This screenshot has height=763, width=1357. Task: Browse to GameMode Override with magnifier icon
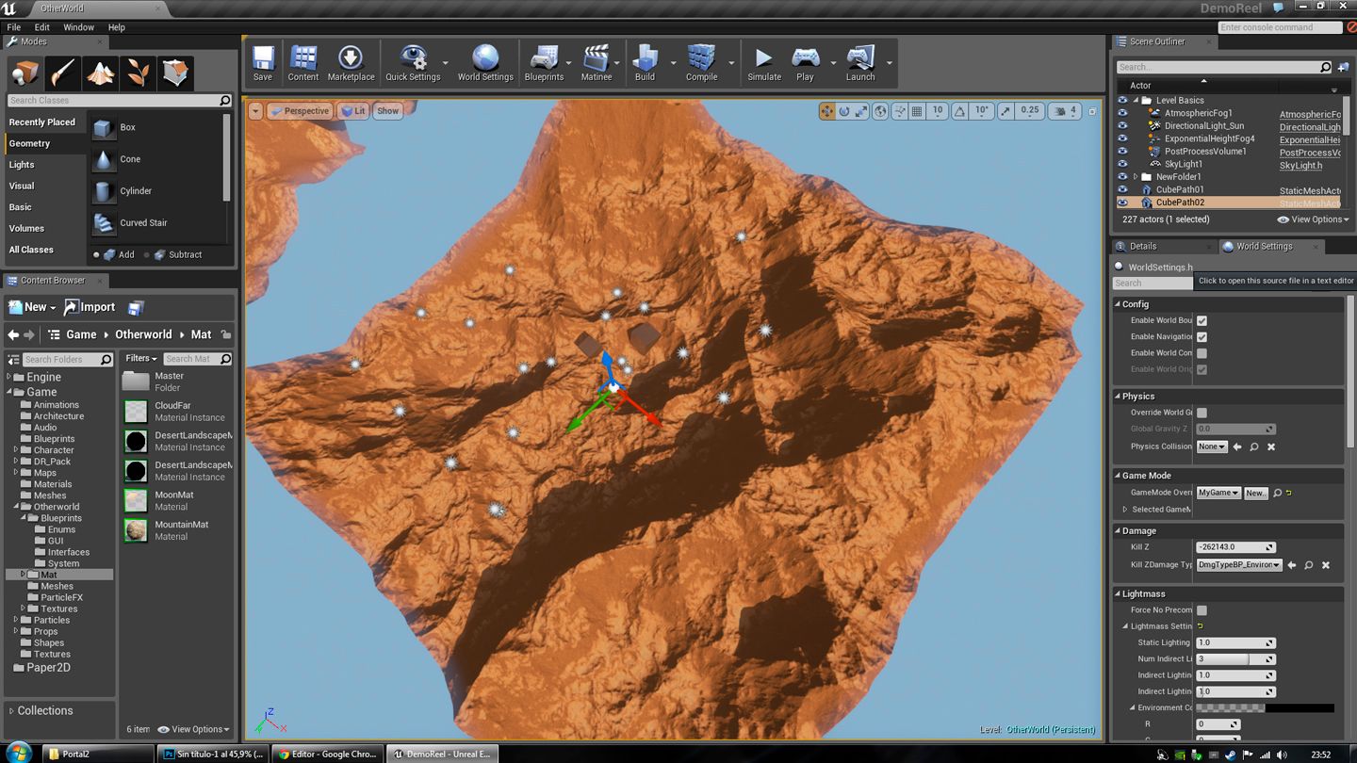[x=1277, y=493]
